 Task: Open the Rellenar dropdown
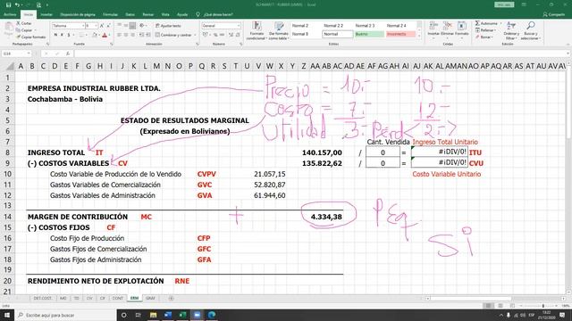point(484,30)
